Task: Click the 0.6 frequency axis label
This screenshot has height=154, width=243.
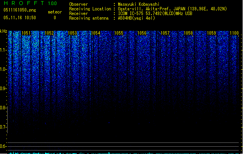Action: pyautogui.click(x=3, y=146)
